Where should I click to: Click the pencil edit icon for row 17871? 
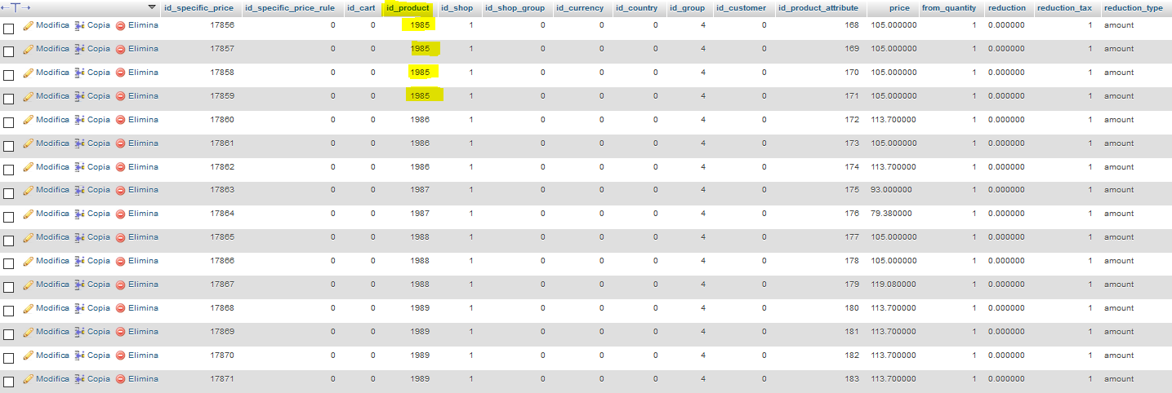[29, 379]
